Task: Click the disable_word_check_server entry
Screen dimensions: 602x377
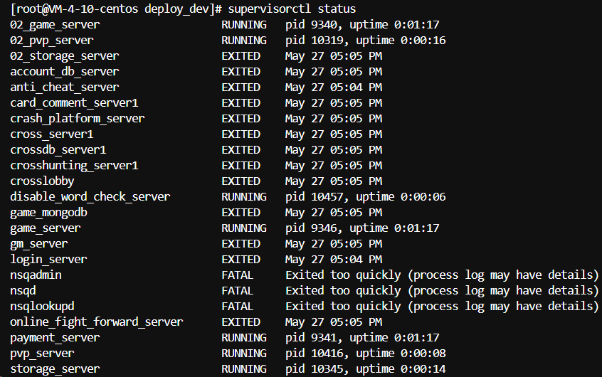Action: 90,196
